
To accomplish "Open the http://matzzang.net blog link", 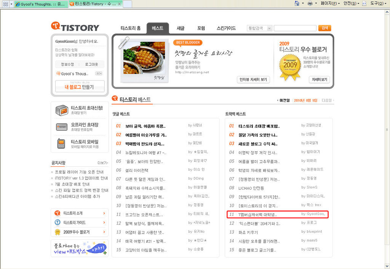I will point(192,72).
